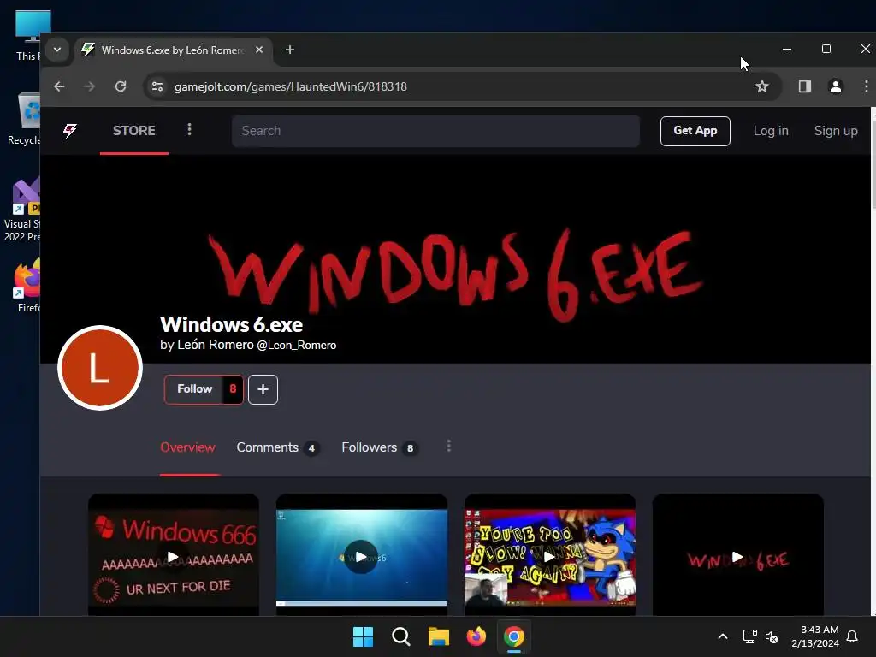Toggle Chrome side panel
Viewport: 876px width, 657px height.
pos(804,86)
